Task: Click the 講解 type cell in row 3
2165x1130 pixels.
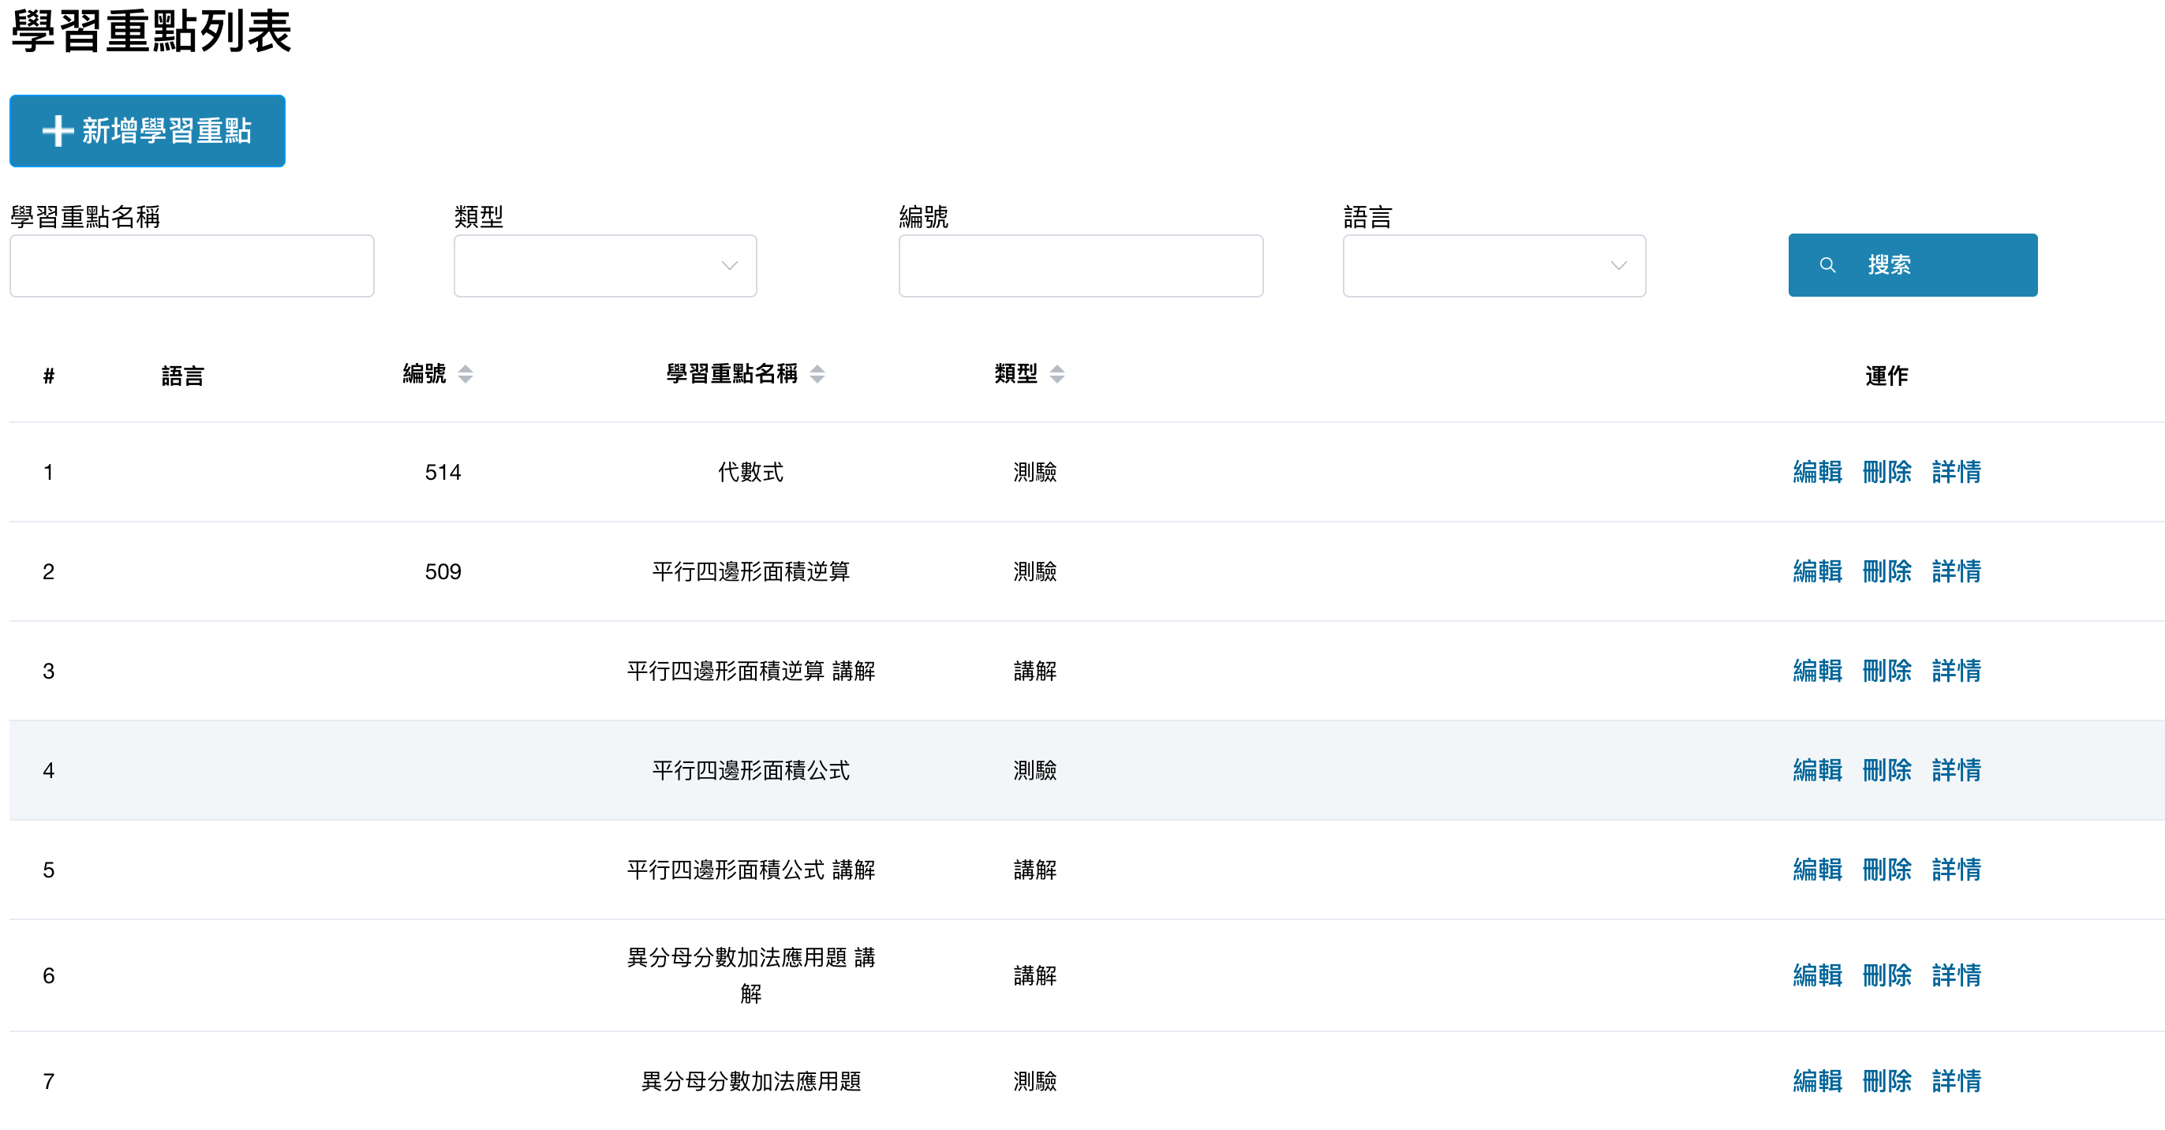Action: coord(1034,670)
